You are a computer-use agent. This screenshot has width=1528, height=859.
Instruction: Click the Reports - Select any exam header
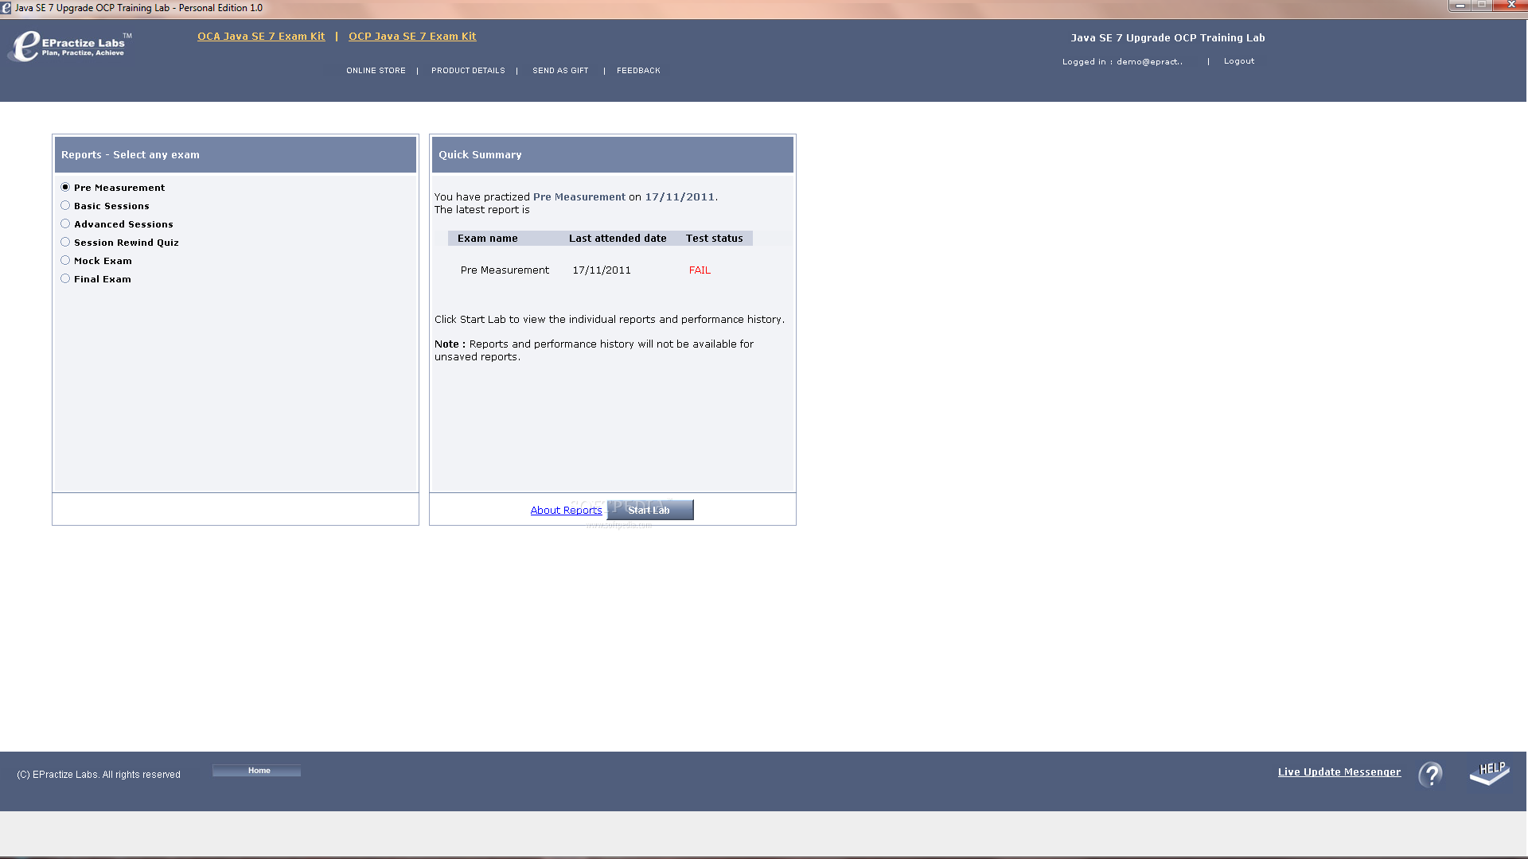coord(236,155)
